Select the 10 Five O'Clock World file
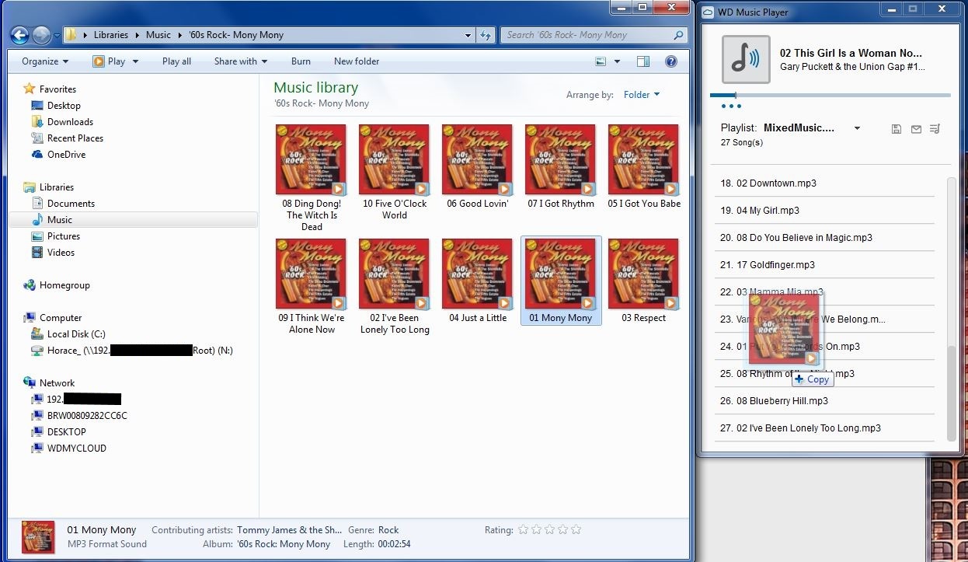 point(395,172)
